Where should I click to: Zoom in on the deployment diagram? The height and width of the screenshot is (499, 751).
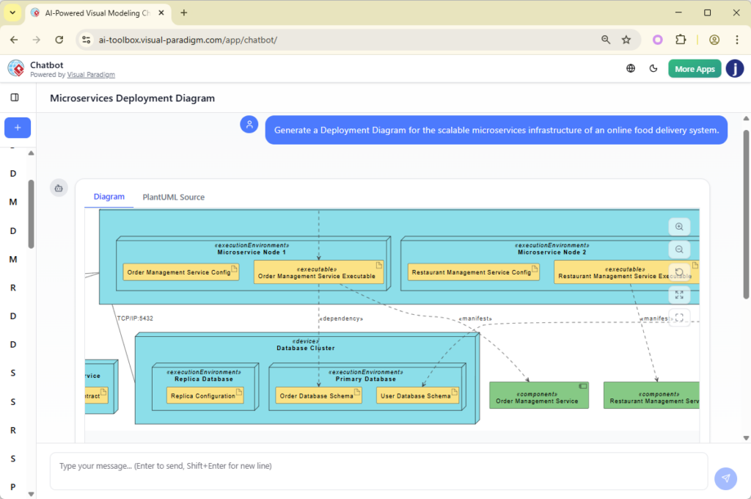[x=679, y=226]
